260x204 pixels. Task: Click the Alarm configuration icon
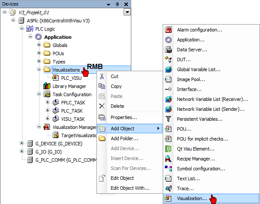(168, 30)
